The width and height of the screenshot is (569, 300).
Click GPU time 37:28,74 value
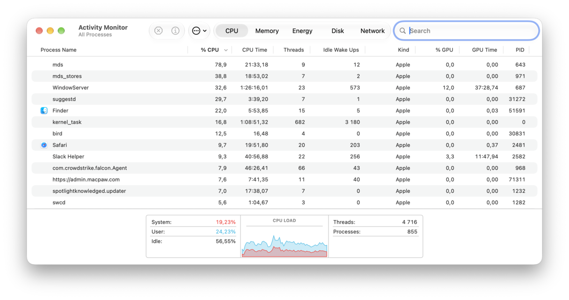pyautogui.click(x=486, y=88)
